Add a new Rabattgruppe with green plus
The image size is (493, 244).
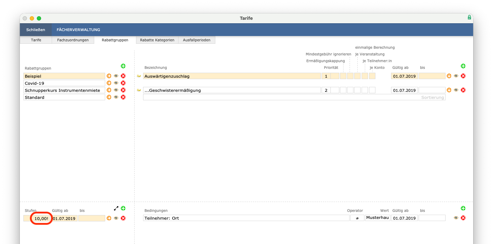(123, 66)
